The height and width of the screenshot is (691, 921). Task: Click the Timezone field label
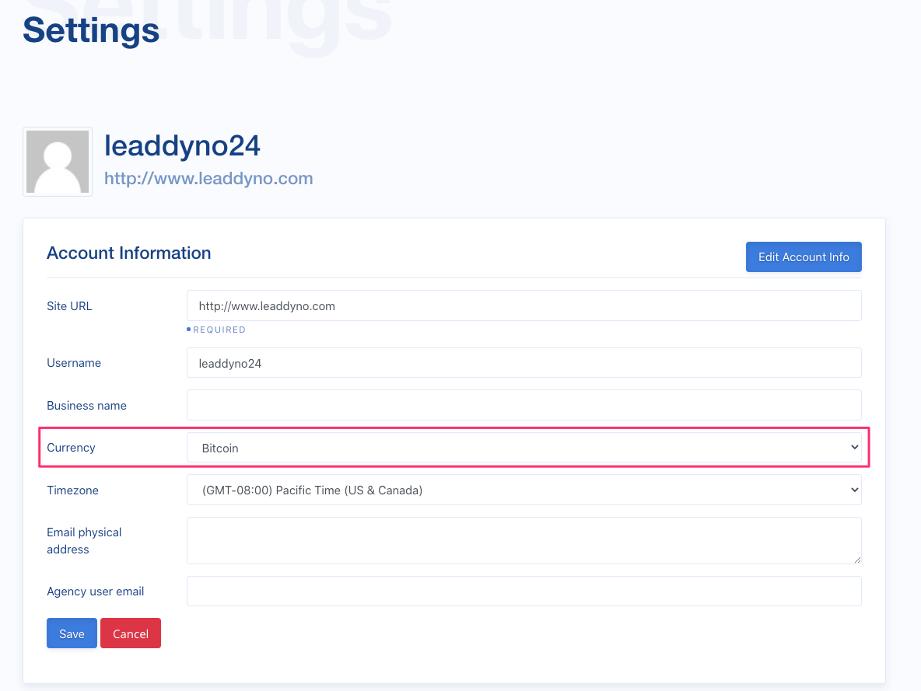click(x=73, y=490)
